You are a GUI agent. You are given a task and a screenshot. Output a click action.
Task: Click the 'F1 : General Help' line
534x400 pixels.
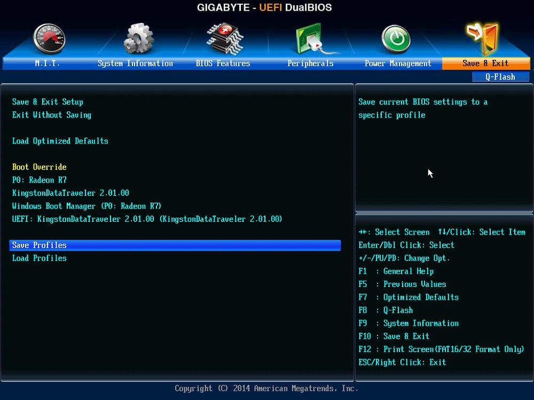click(396, 271)
